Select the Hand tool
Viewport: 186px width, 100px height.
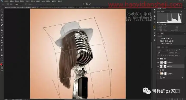click(x=2, y=55)
